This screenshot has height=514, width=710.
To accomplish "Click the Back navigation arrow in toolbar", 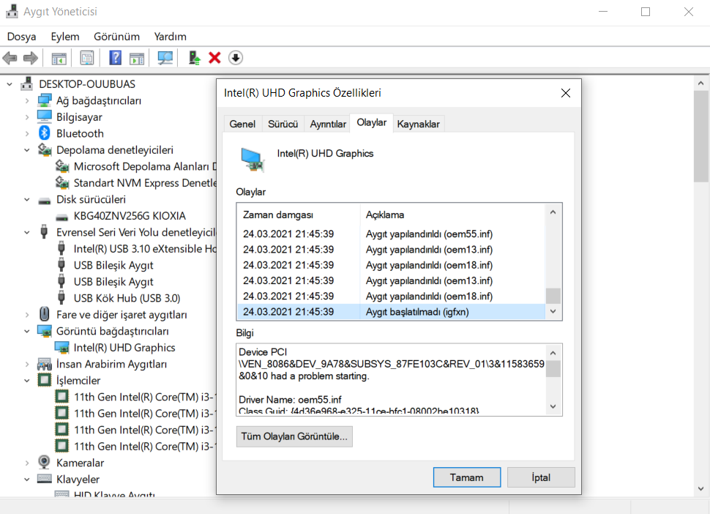I will click(10, 57).
